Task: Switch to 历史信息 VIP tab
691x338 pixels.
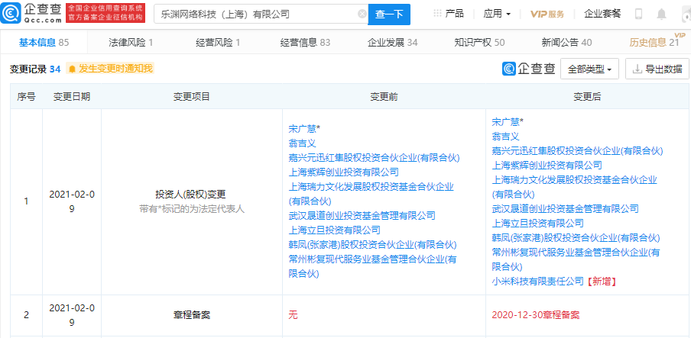Action: coord(654,42)
